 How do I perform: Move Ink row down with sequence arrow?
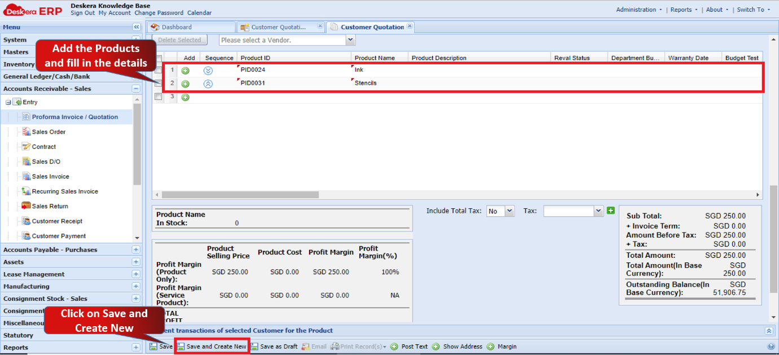tap(208, 71)
